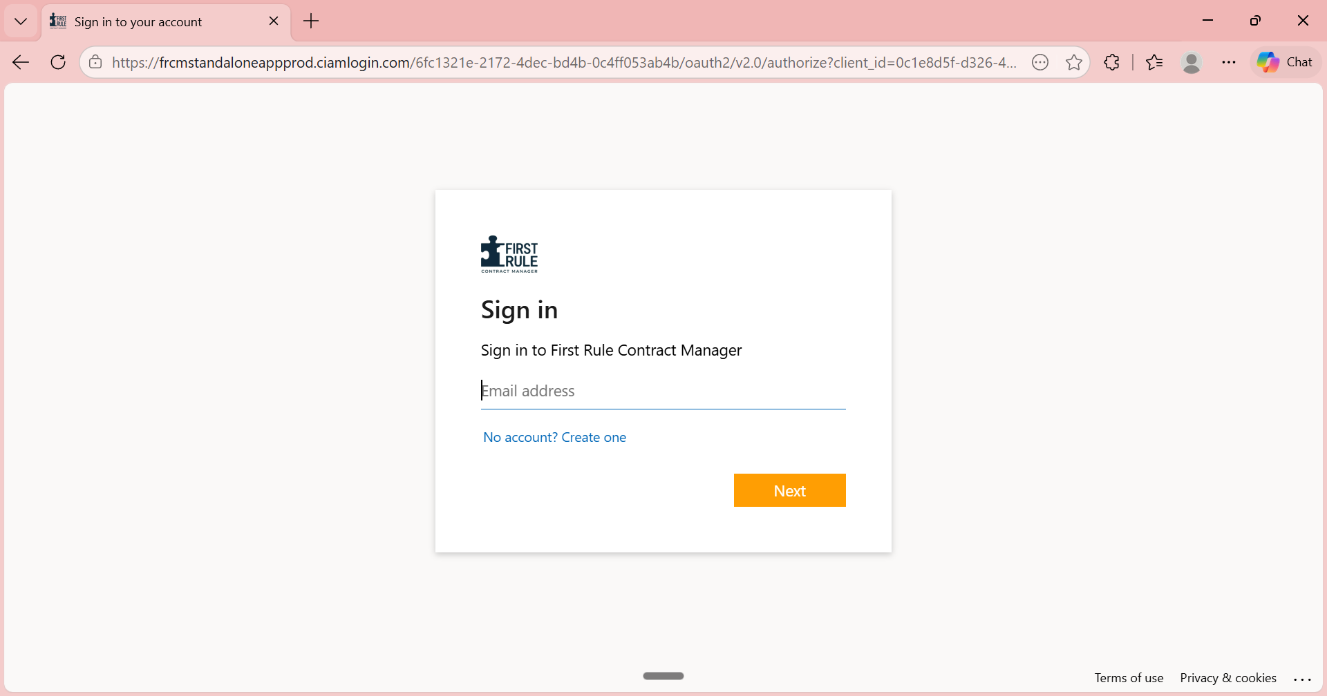Open the Terms of use link
The width and height of the screenshot is (1327, 696).
coord(1129,678)
